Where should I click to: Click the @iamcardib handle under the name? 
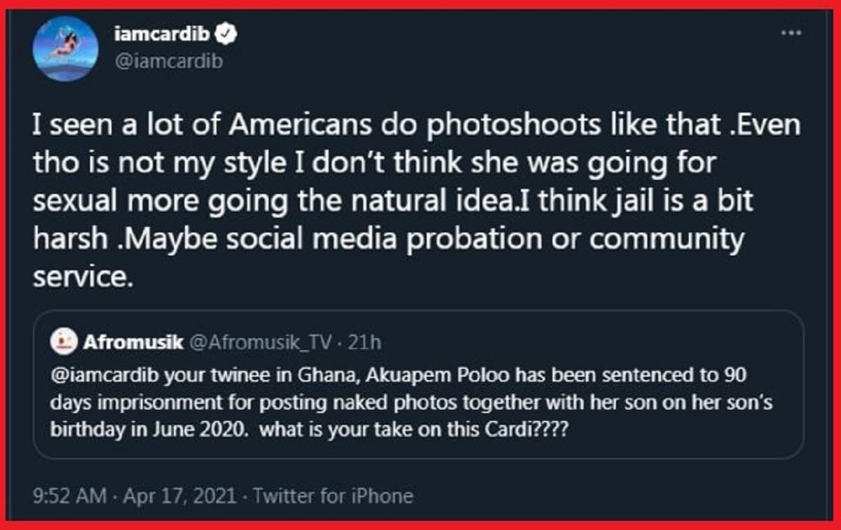pyautogui.click(x=168, y=62)
